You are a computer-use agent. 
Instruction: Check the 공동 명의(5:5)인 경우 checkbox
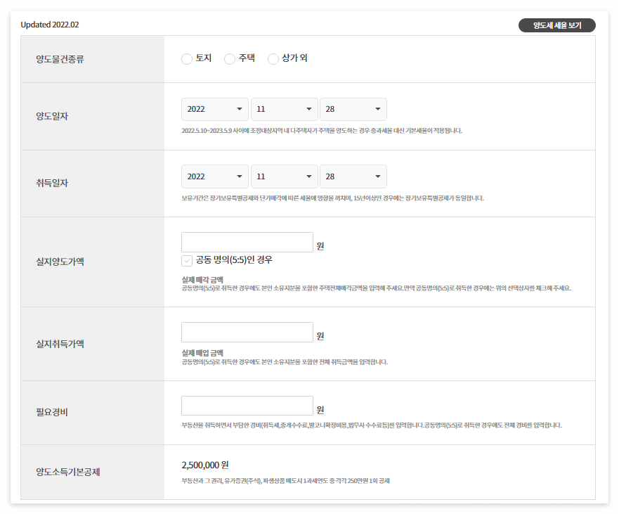point(187,261)
